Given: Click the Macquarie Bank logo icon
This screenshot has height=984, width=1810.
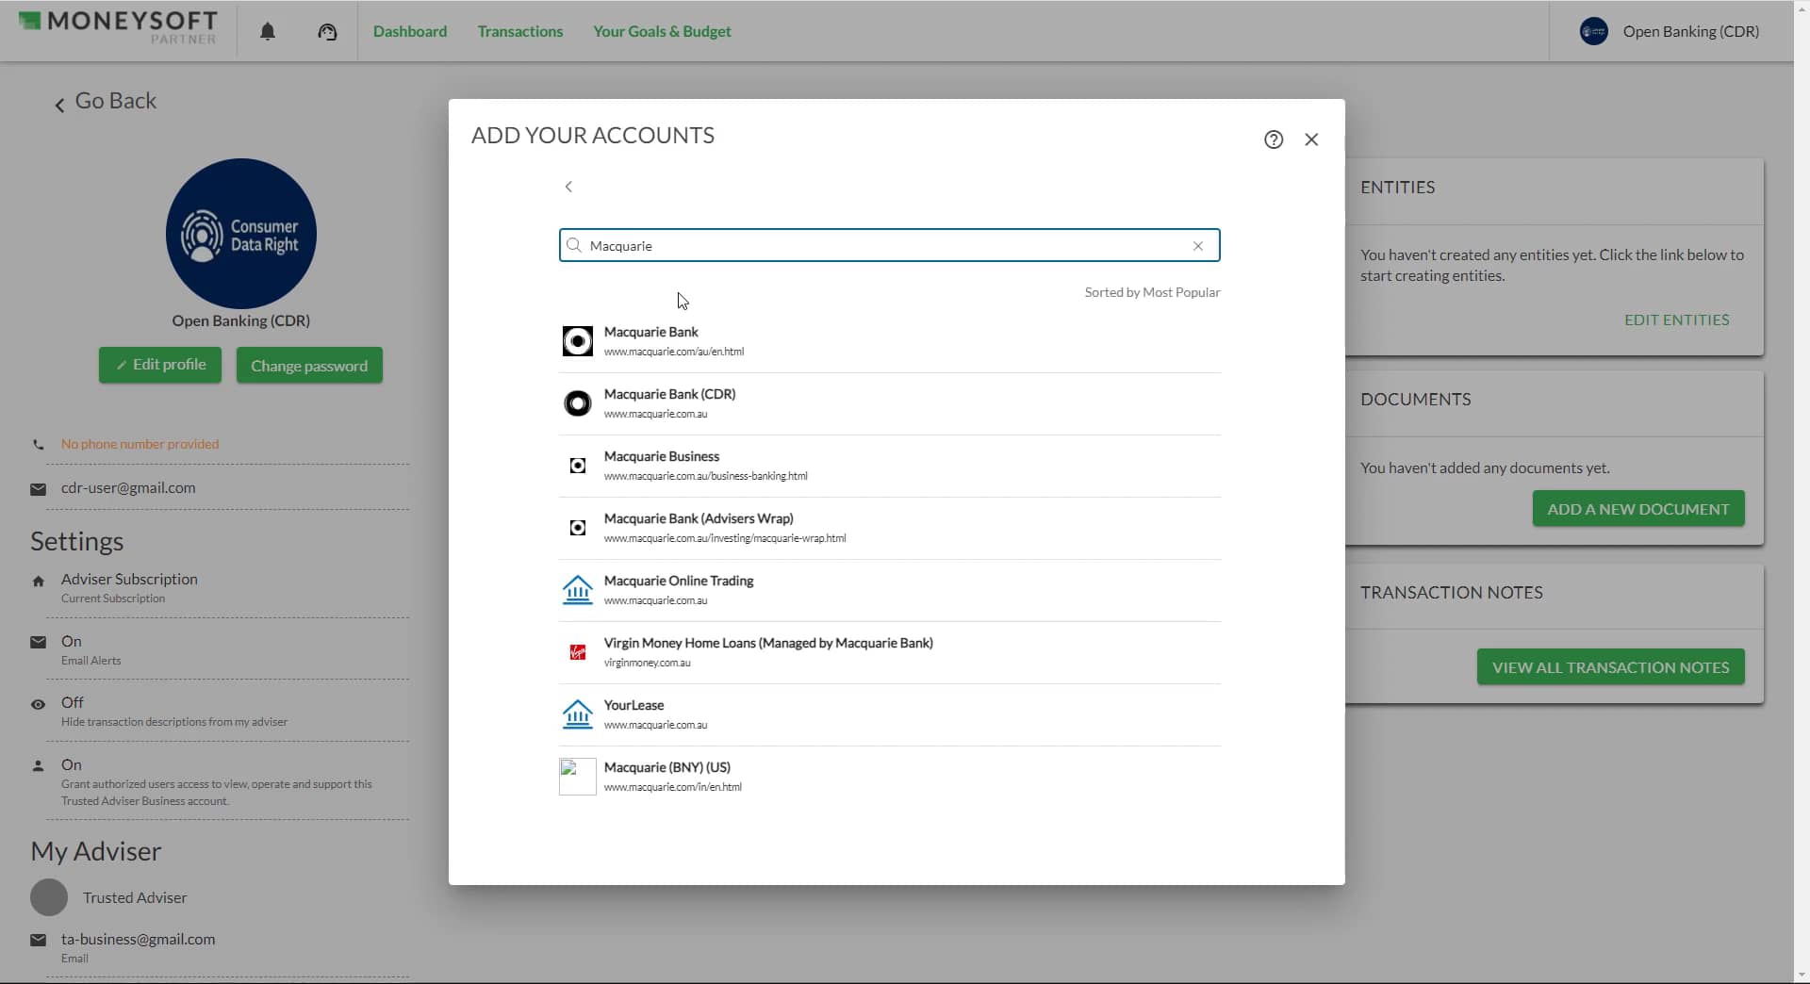Looking at the screenshot, I should [578, 341].
